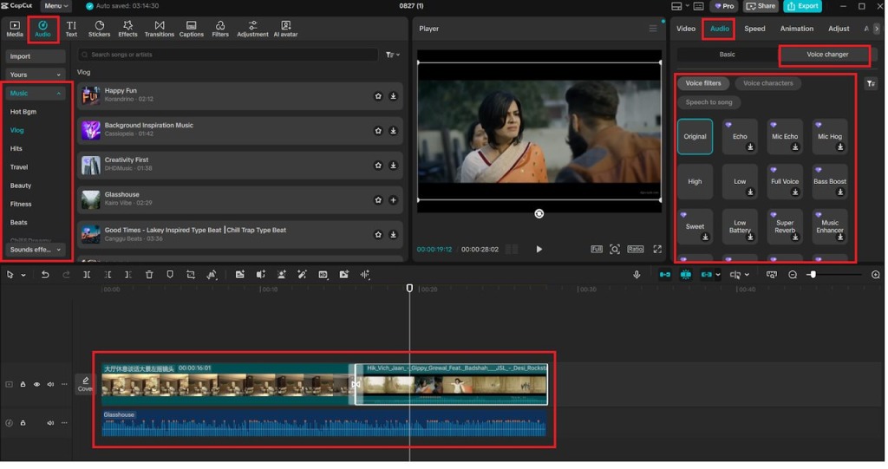The width and height of the screenshot is (888, 469).
Task: Collapse the Music category list
Action: 59,93
